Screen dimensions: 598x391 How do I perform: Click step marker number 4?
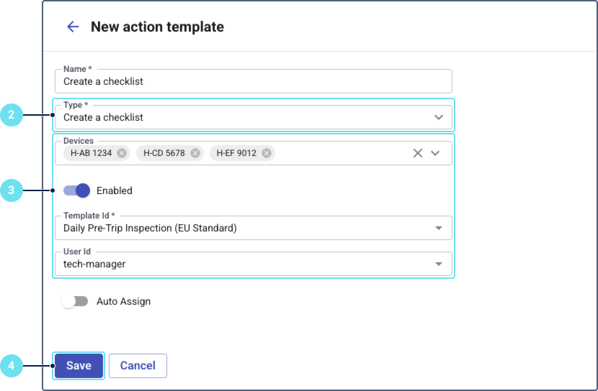11,366
